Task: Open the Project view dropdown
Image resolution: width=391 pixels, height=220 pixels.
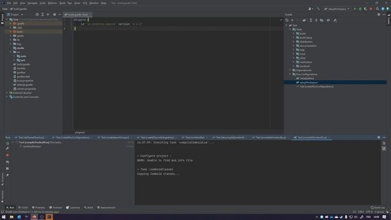Action: point(15,15)
